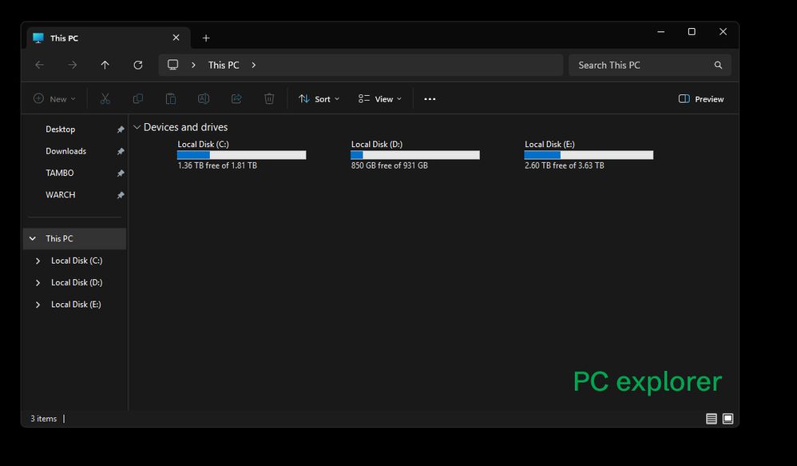The image size is (797, 466).
Task: Toggle the Preview pane
Action: (701, 99)
